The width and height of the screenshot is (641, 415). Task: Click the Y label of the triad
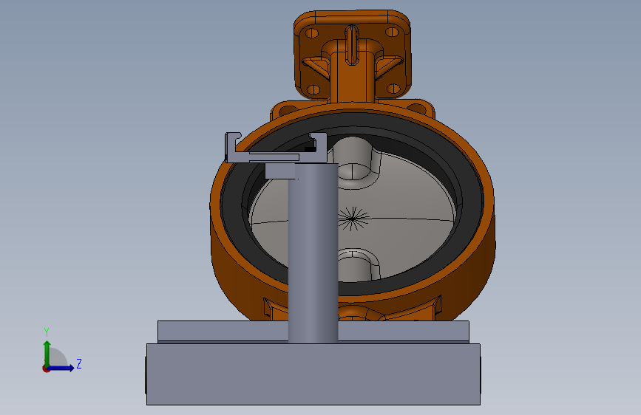pyautogui.click(x=47, y=332)
